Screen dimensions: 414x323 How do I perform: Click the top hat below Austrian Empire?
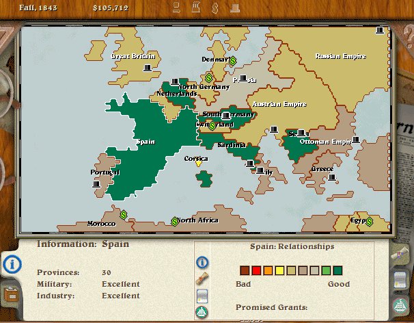274,129
